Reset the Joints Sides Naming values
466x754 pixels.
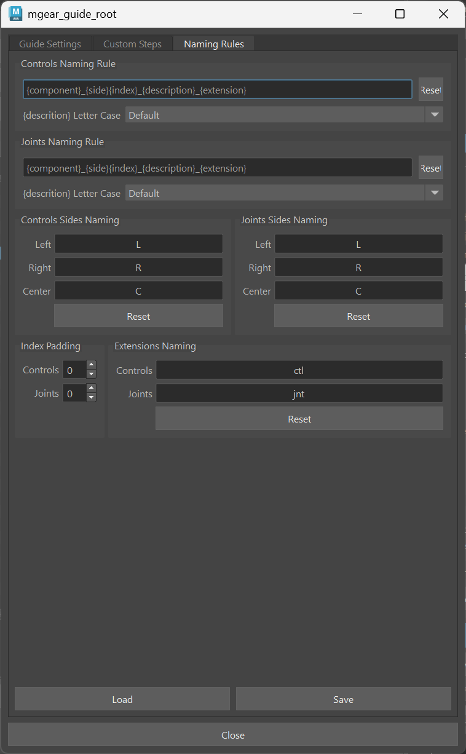[x=358, y=316]
